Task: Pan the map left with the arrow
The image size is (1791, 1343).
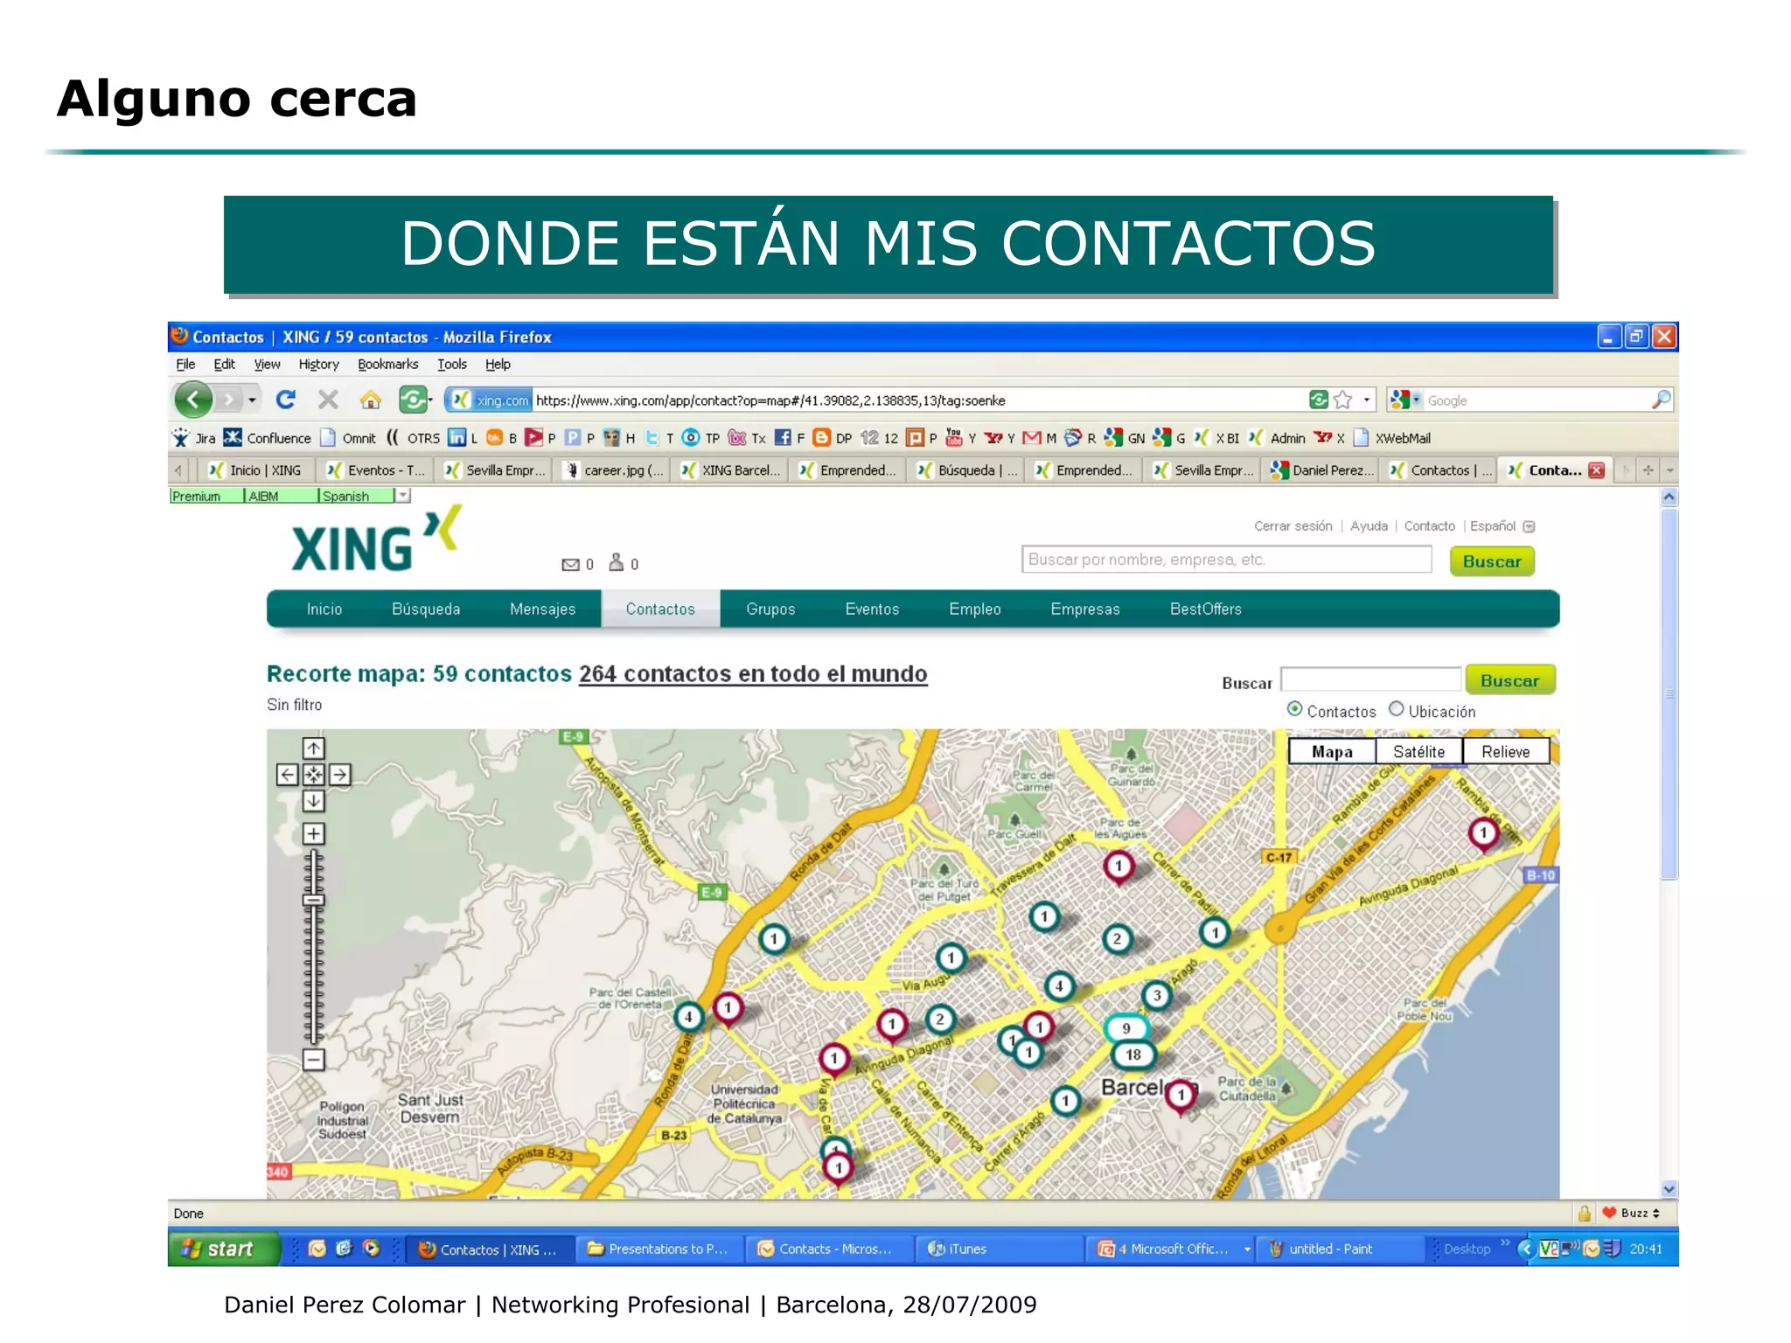Action: tap(287, 775)
